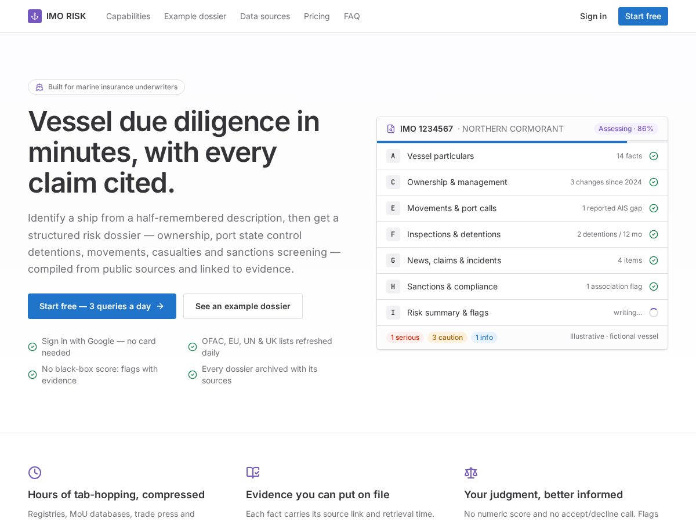This screenshot has width=696, height=522.
Task: Click check icon beside No black-box score
Action: coord(32,375)
